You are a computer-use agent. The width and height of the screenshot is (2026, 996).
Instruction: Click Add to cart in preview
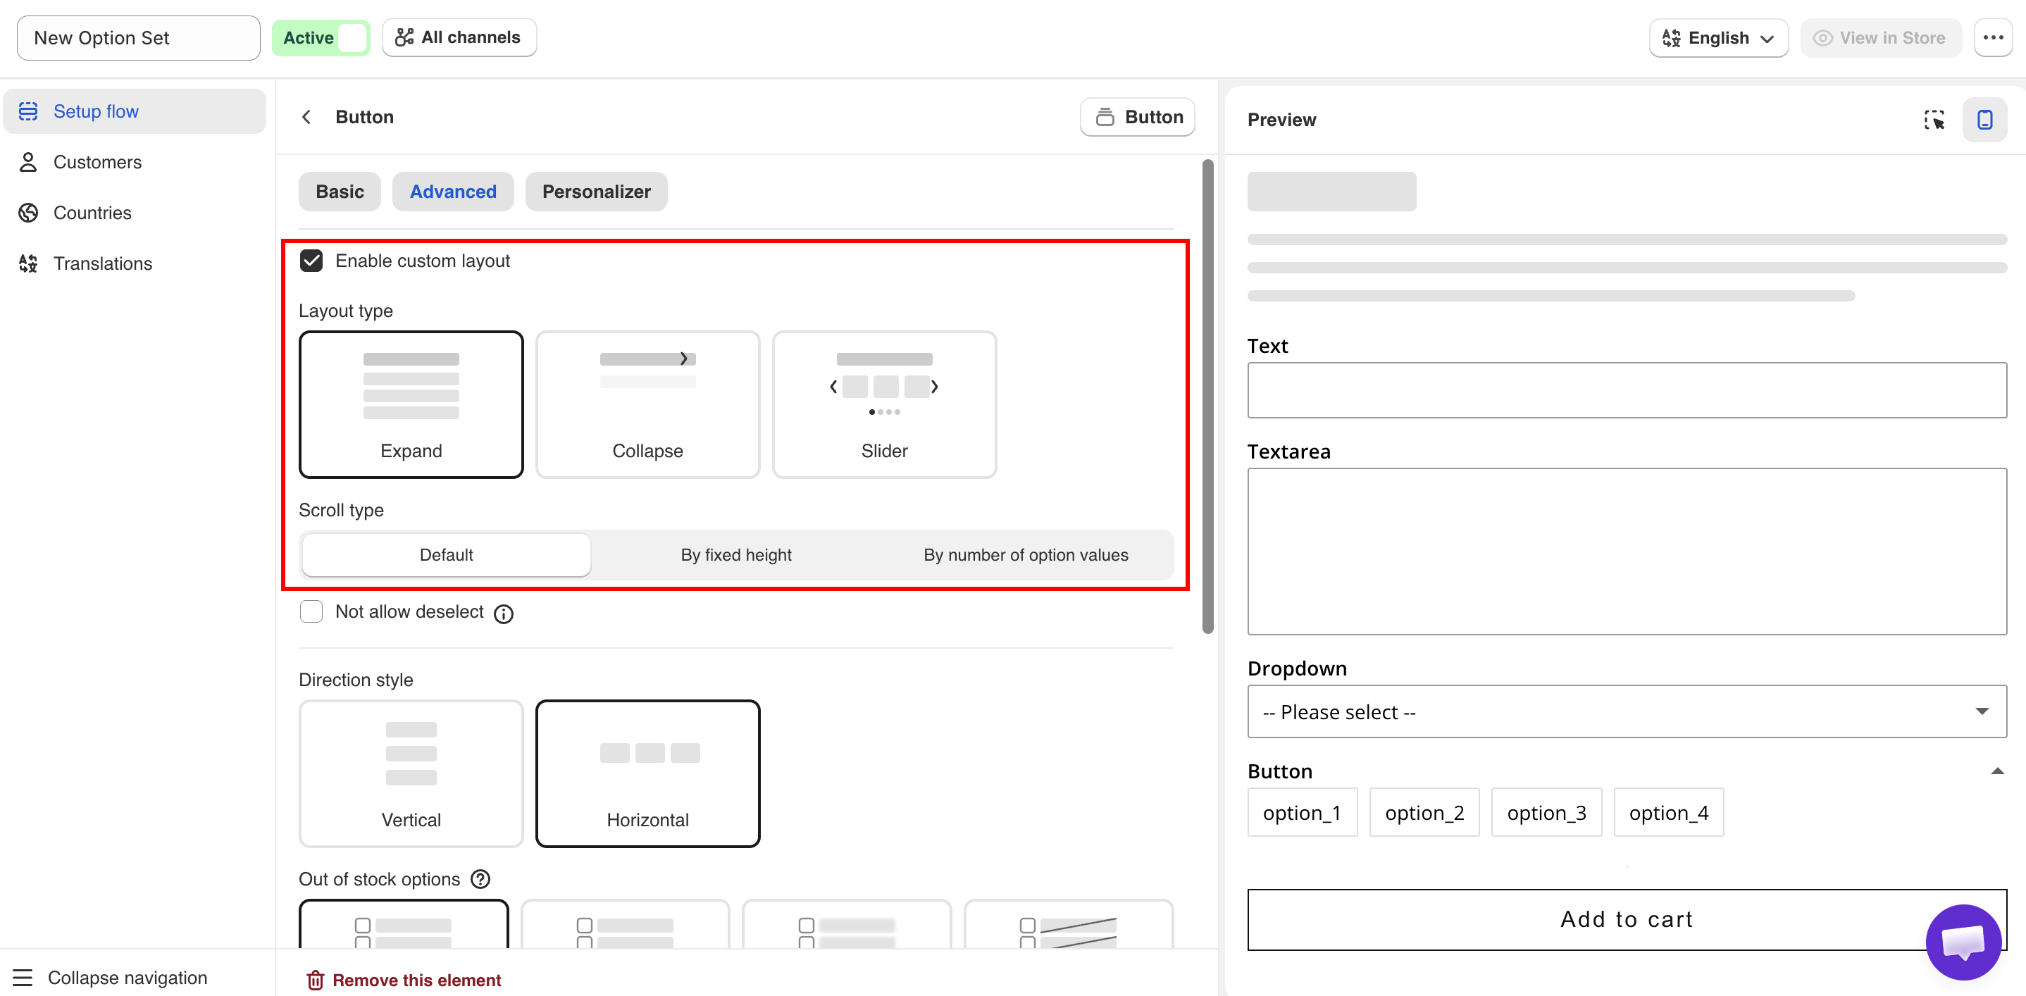[x=1627, y=919]
